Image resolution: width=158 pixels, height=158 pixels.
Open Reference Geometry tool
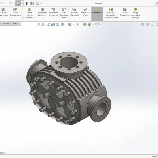click(x=53, y=12)
